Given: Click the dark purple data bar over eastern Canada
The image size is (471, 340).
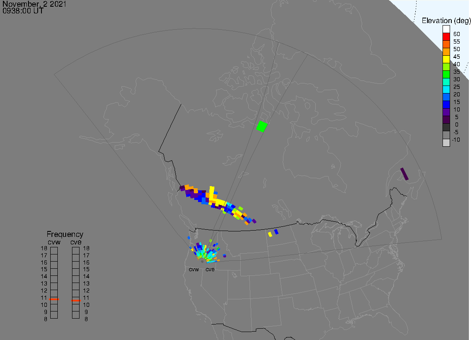Looking at the screenshot, I should tap(404, 174).
